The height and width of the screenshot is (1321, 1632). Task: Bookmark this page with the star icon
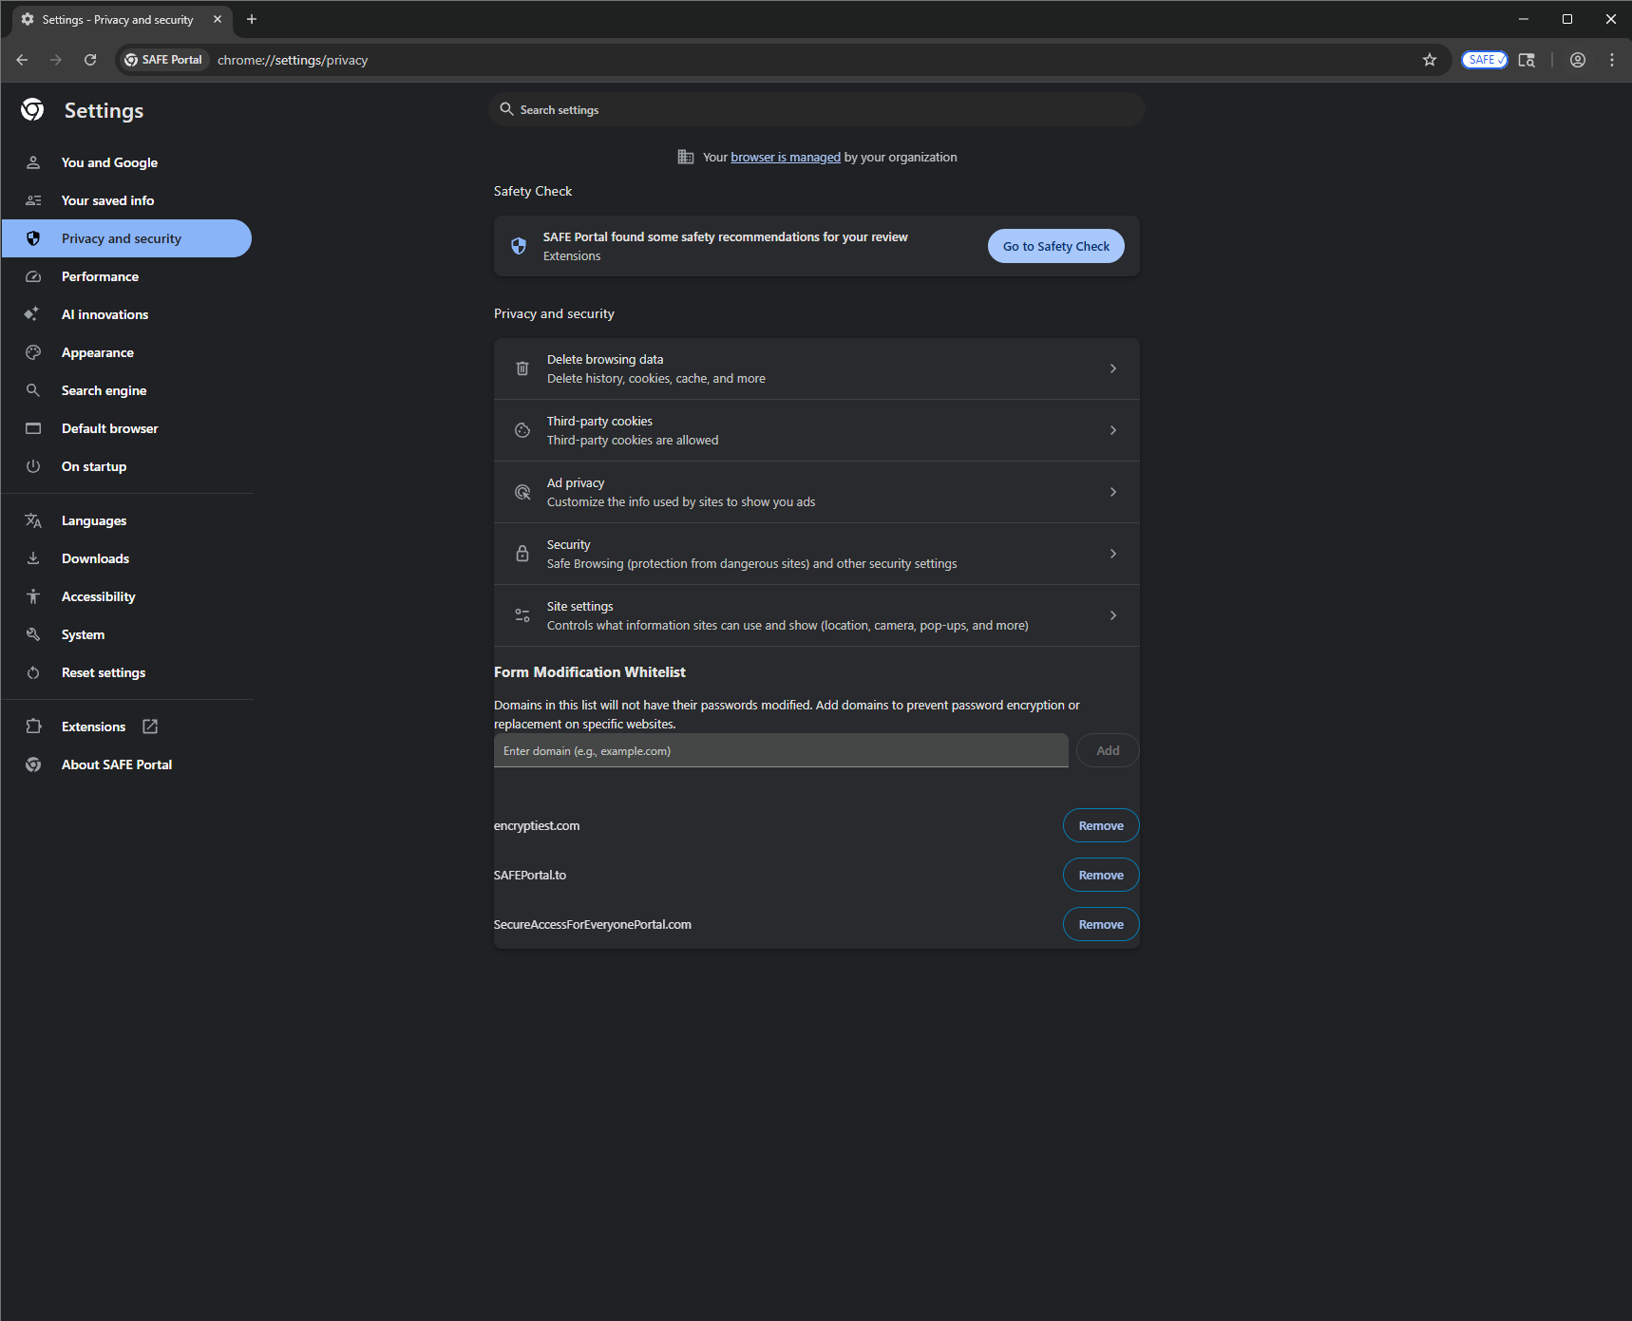coord(1430,59)
